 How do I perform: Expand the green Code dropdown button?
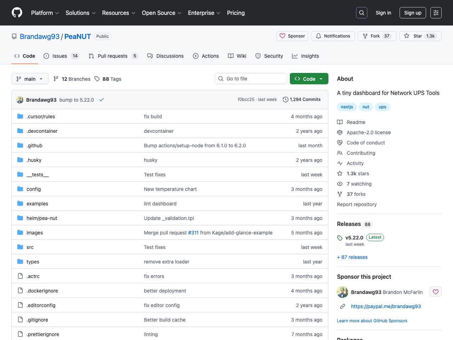coord(309,79)
